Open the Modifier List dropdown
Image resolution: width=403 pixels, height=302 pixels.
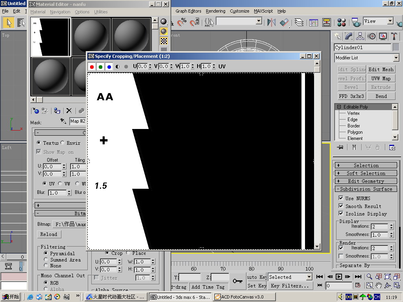tap(366, 58)
